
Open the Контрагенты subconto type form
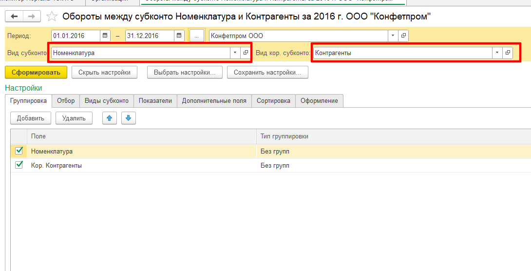(x=507, y=53)
